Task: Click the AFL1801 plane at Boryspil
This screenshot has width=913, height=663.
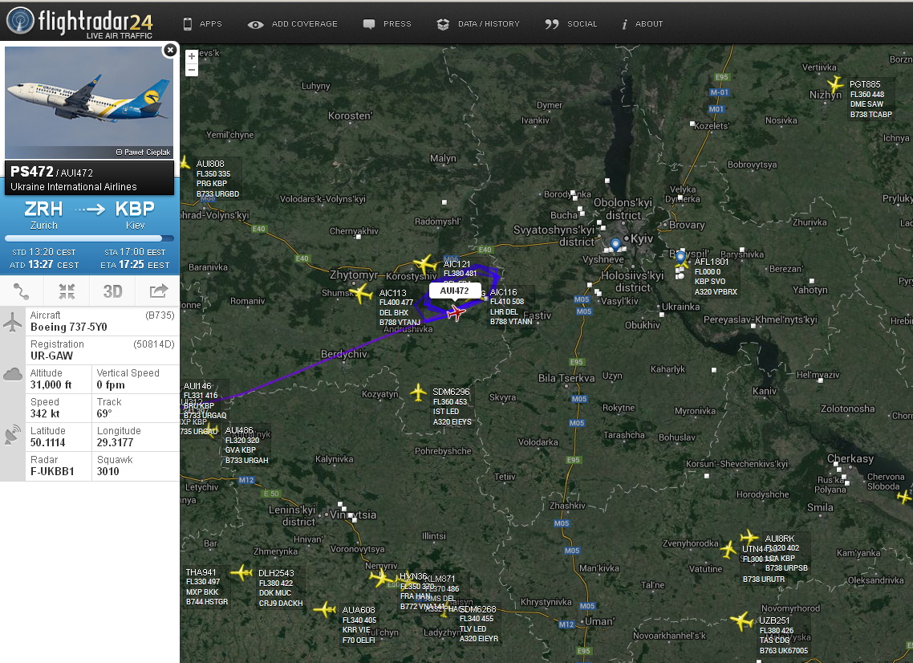Action: (682, 263)
